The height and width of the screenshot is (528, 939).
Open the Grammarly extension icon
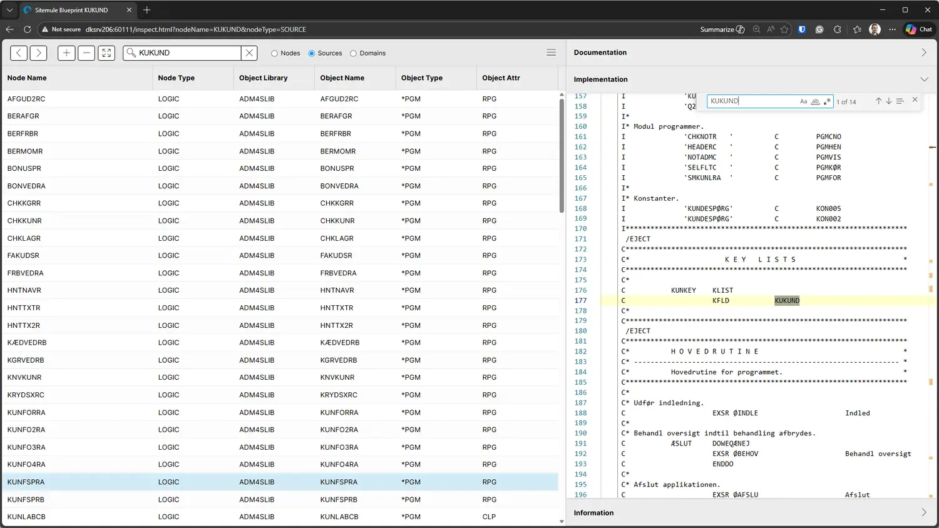[x=819, y=29]
